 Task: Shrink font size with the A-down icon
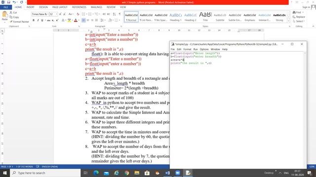point(65,14)
